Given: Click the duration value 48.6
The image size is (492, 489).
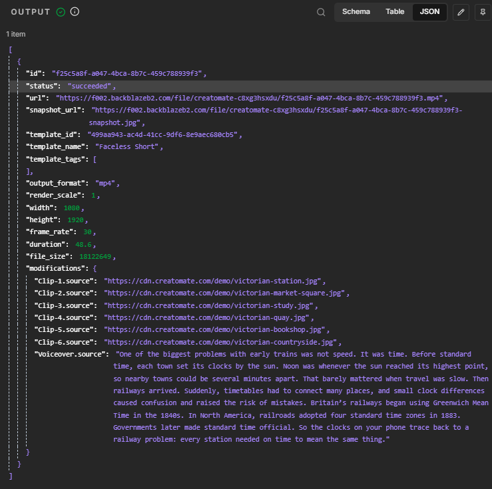Looking at the screenshot, I should tap(83, 244).
